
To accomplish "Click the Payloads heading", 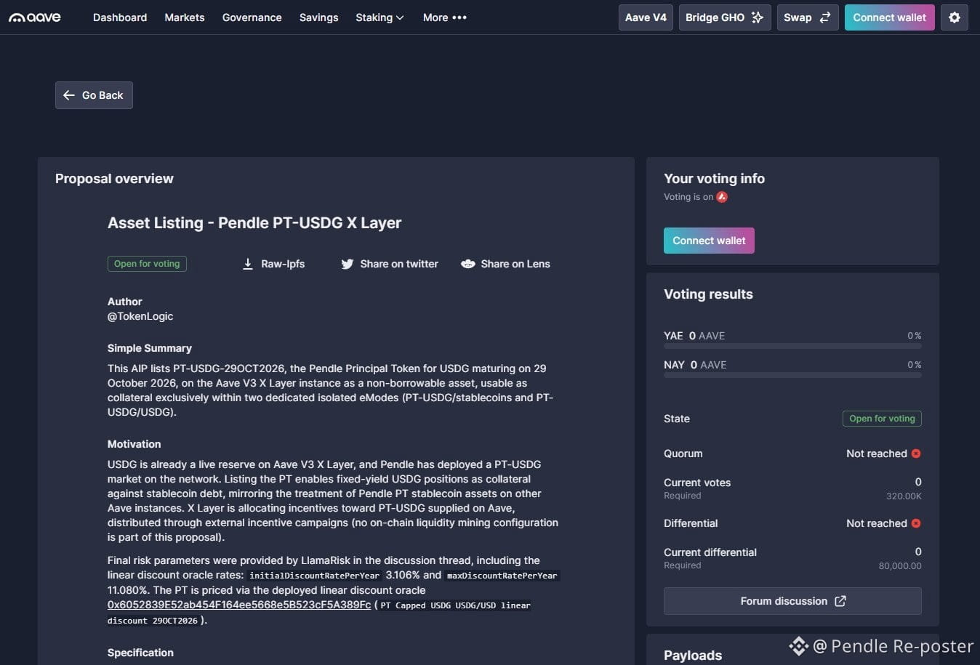I will pos(693,656).
